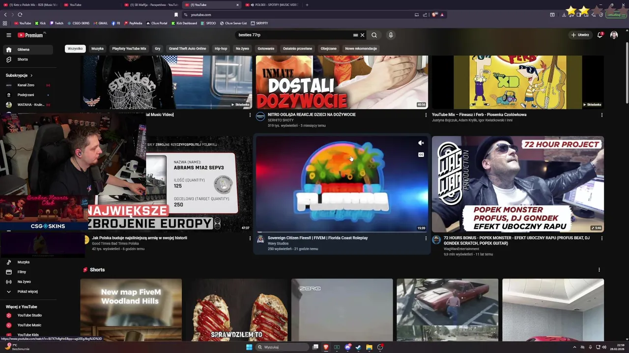The width and height of the screenshot is (629, 353).
Task: Unmute the Florida Coast Roleplay preview
Action: pos(421,143)
